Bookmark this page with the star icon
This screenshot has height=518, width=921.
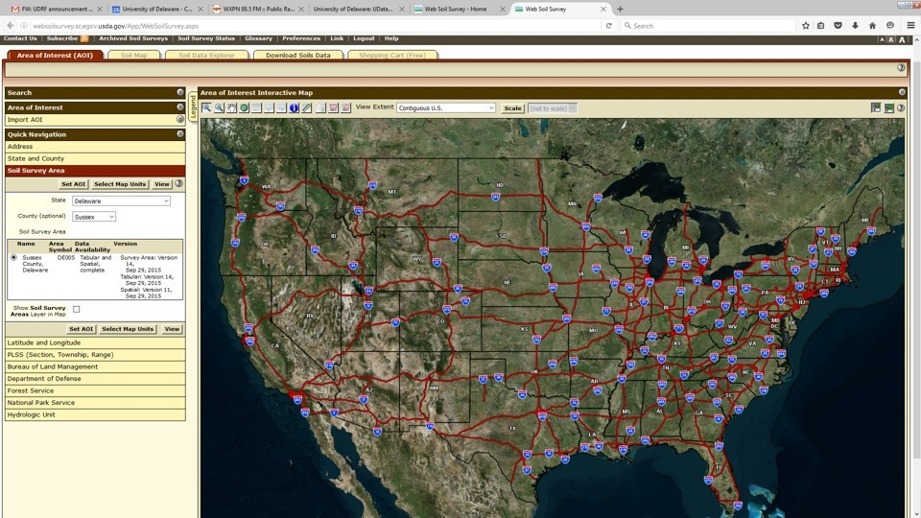pos(806,26)
